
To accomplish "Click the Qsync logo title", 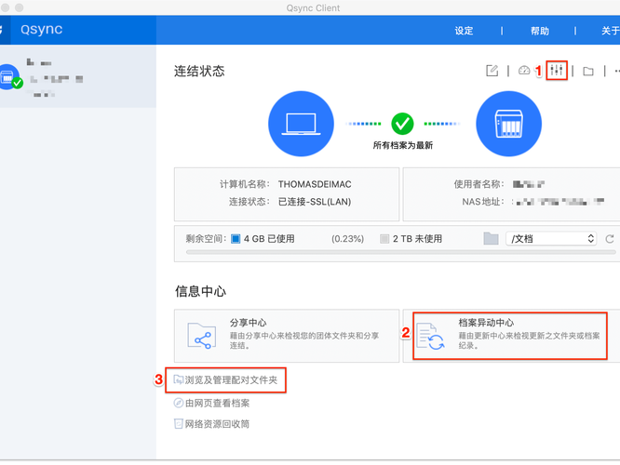I will [42, 30].
